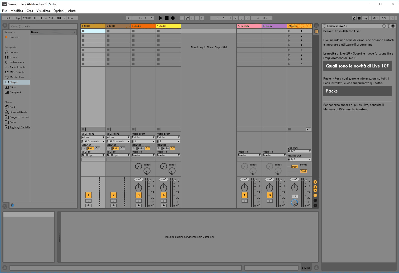Open Track 3 Audio From Ext. In dropdown
The image size is (399, 273).
143,137
